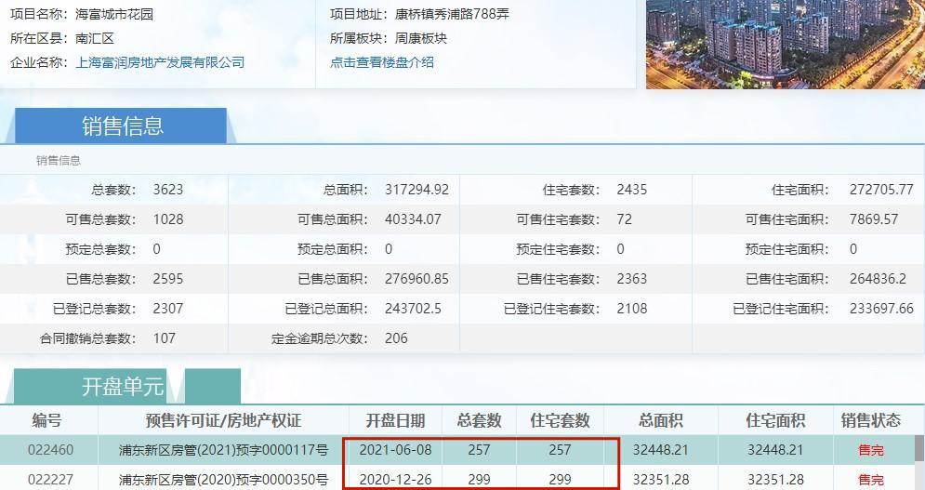Click the 可售总套数 value 1028
This screenshot has width=925, height=490.
pyautogui.click(x=168, y=219)
